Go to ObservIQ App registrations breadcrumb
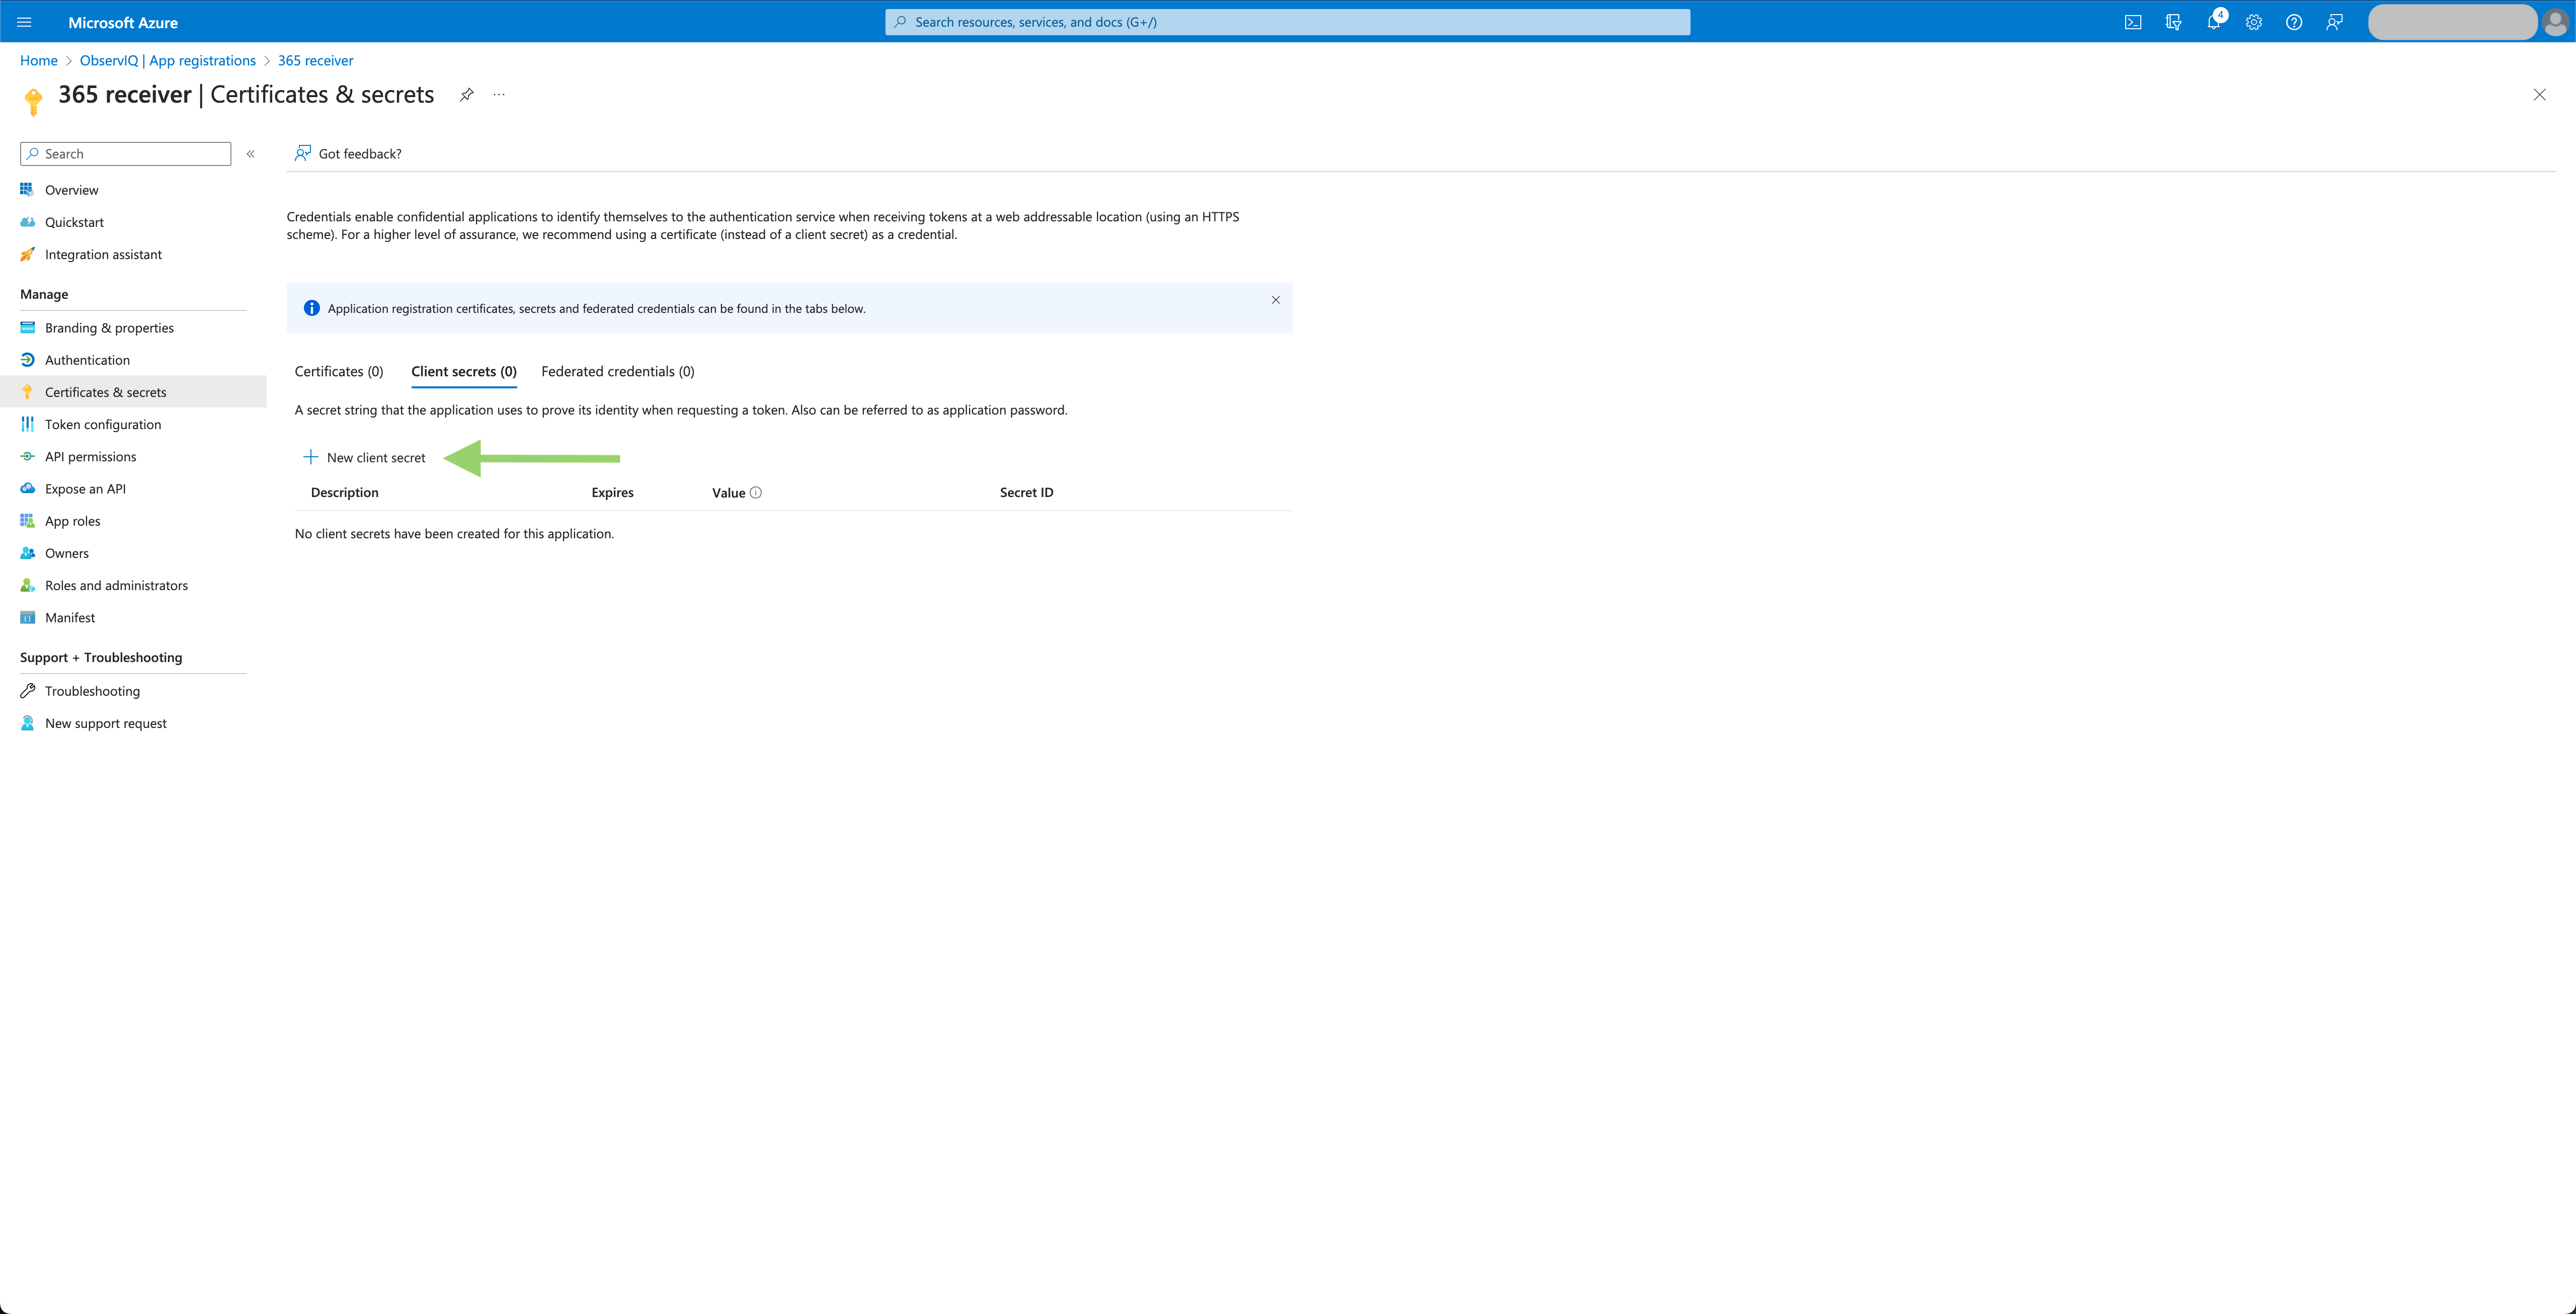Screen dimensions: 2576x1314 pyautogui.click(x=167, y=61)
